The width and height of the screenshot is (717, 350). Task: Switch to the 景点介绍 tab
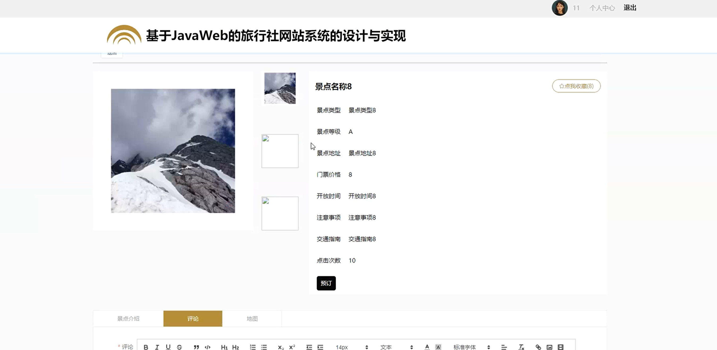(x=128, y=319)
